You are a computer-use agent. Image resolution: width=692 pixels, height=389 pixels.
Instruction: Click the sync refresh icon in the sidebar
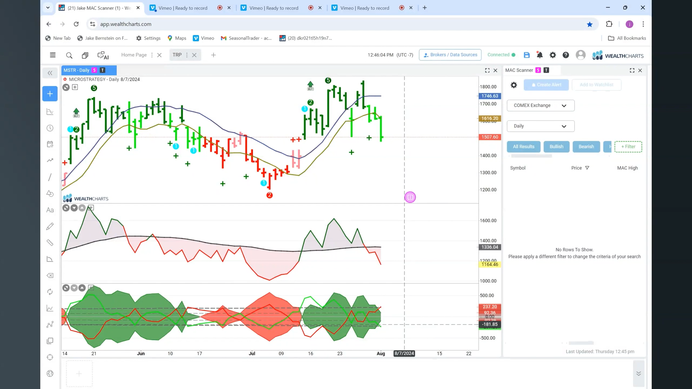tap(50, 292)
